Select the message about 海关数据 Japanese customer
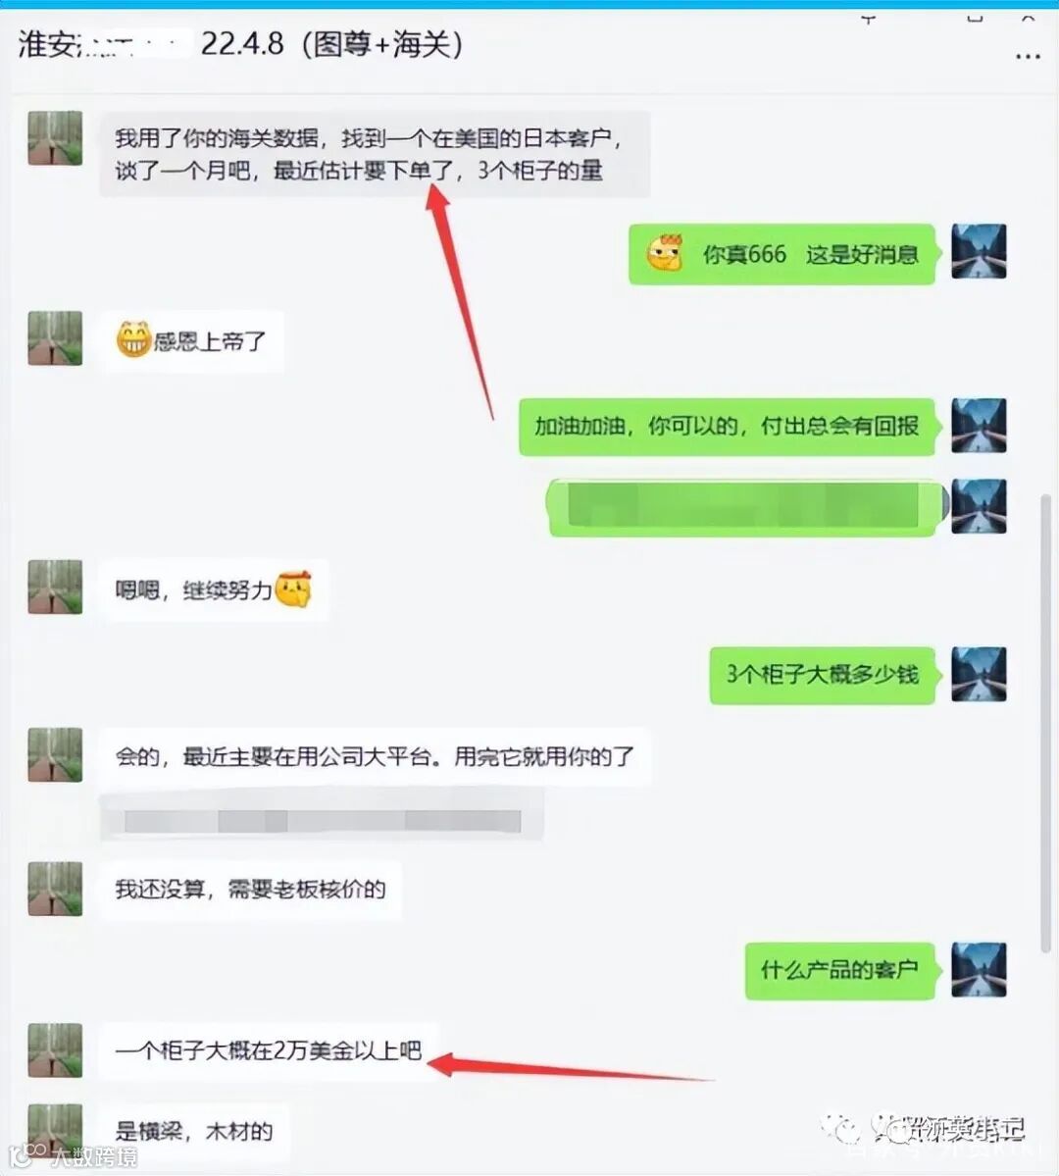Screen dimensions: 1059x1176 pos(375,155)
